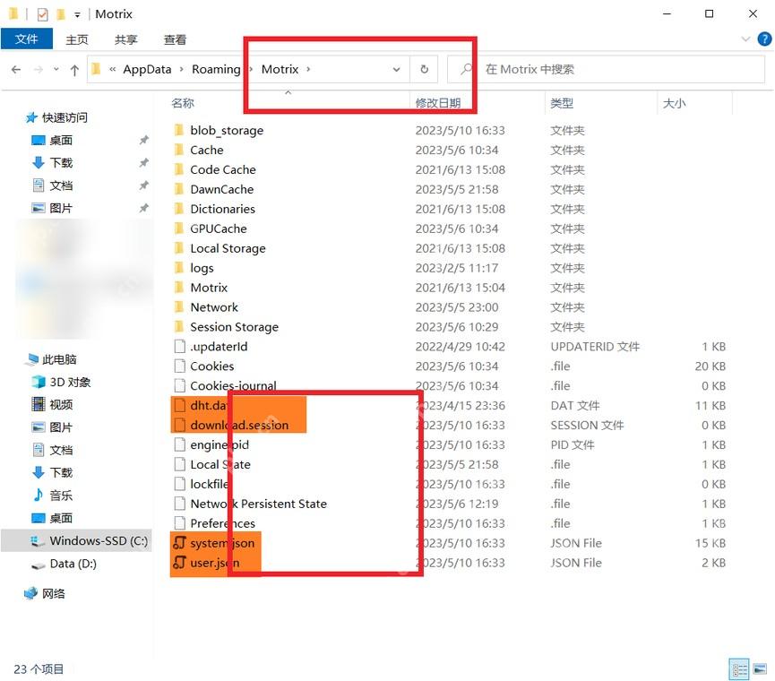This screenshot has height=681, width=775.
Task: Select pinned 桌面 under Quick Access
Action: coord(61,140)
